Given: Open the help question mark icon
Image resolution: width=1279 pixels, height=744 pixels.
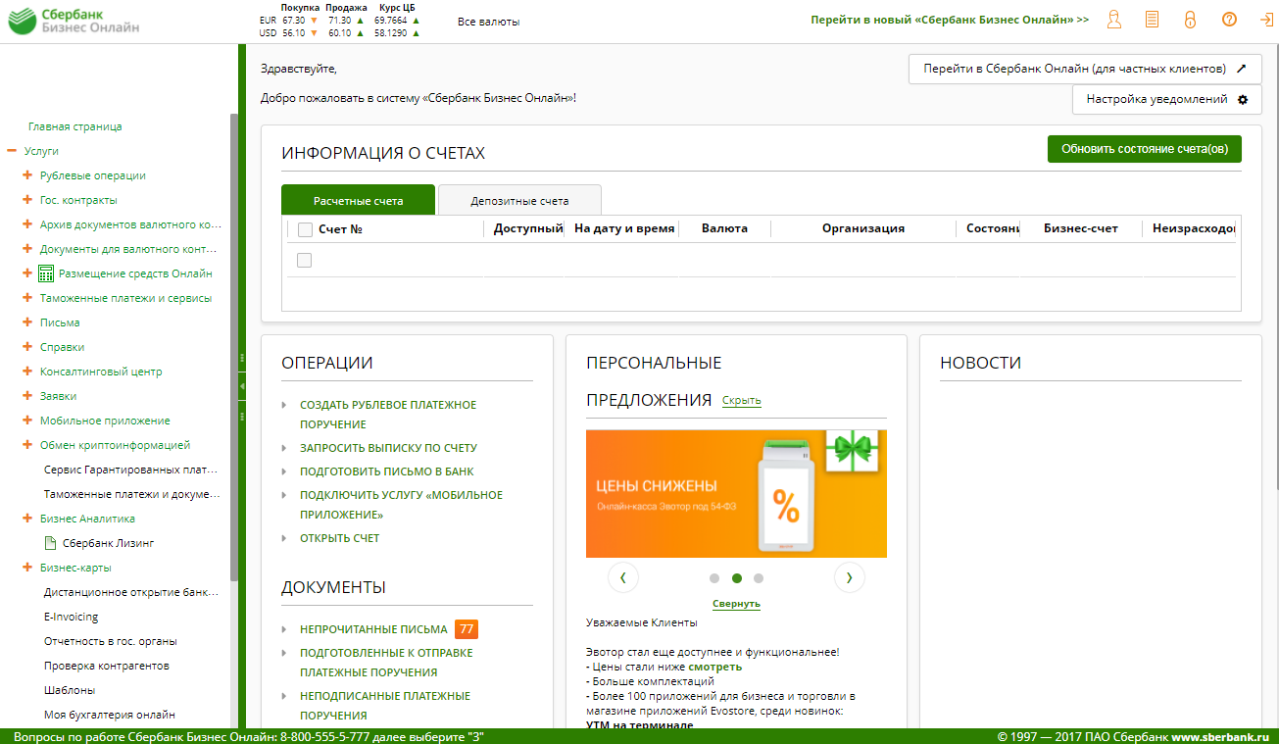Looking at the screenshot, I should [x=1229, y=20].
